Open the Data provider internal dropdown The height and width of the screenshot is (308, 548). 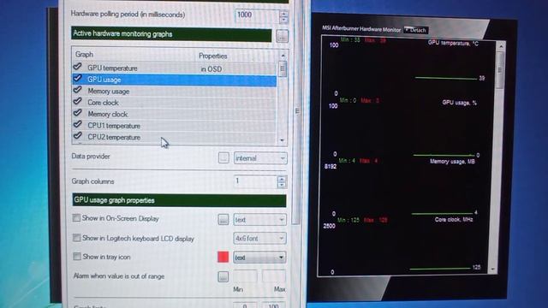pos(260,158)
